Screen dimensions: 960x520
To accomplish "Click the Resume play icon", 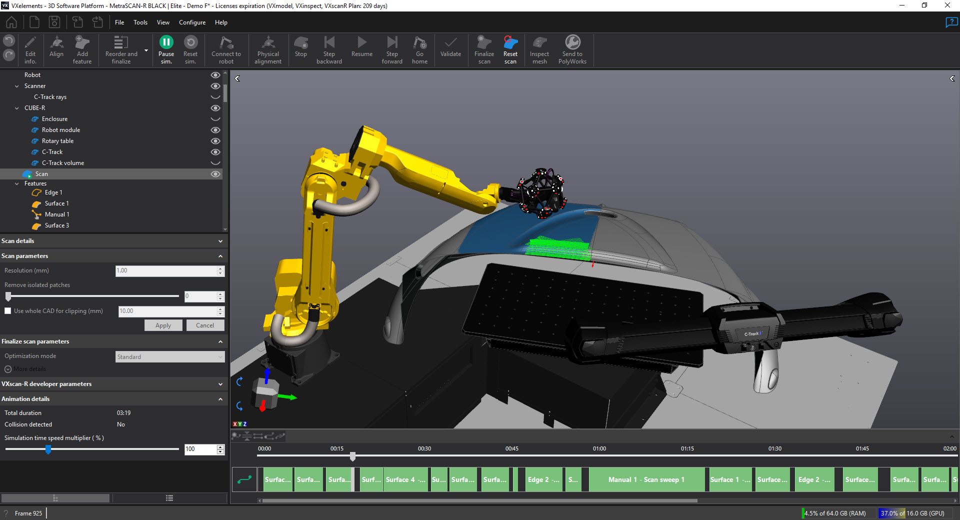I will tap(362, 46).
